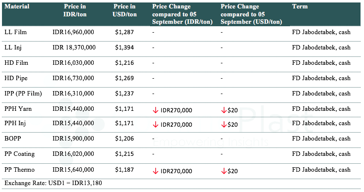364x192 pixels.
Task: Click the red down arrow beside PPH Yarn IDR270,000
Action: click(x=155, y=110)
